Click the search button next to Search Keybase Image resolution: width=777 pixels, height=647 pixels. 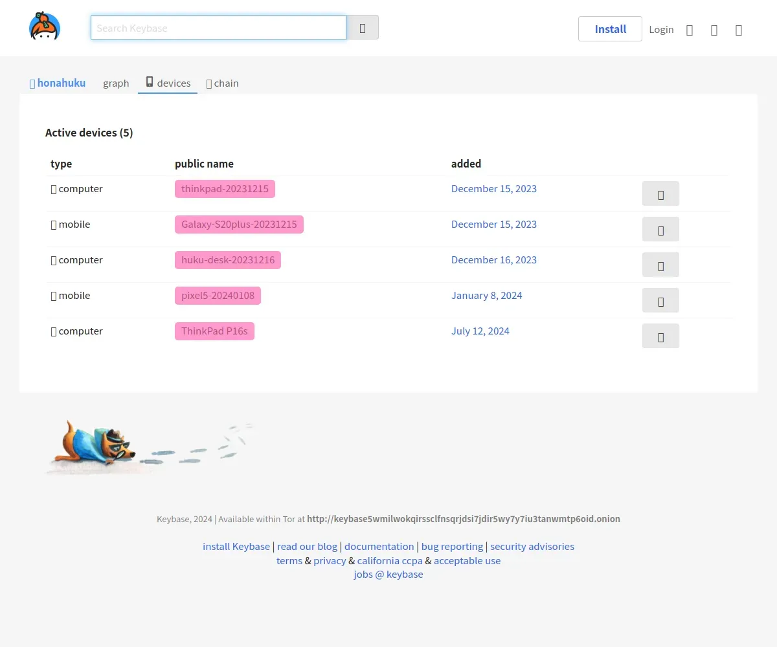pos(363,28)
